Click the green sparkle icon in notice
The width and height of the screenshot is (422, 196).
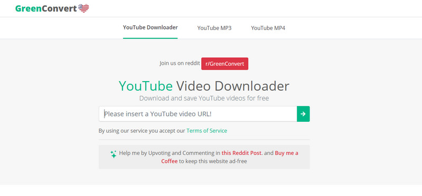click(x=114, y=154)
